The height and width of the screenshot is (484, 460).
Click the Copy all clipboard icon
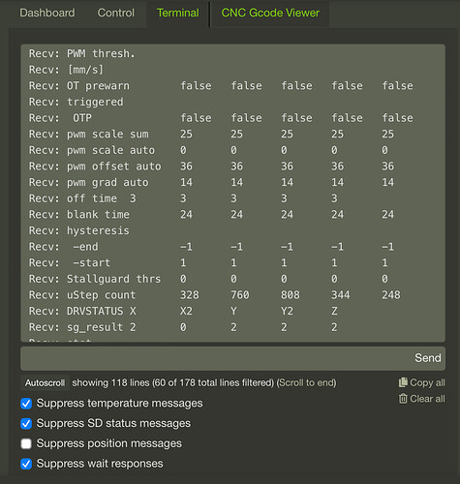click(403, 382)
